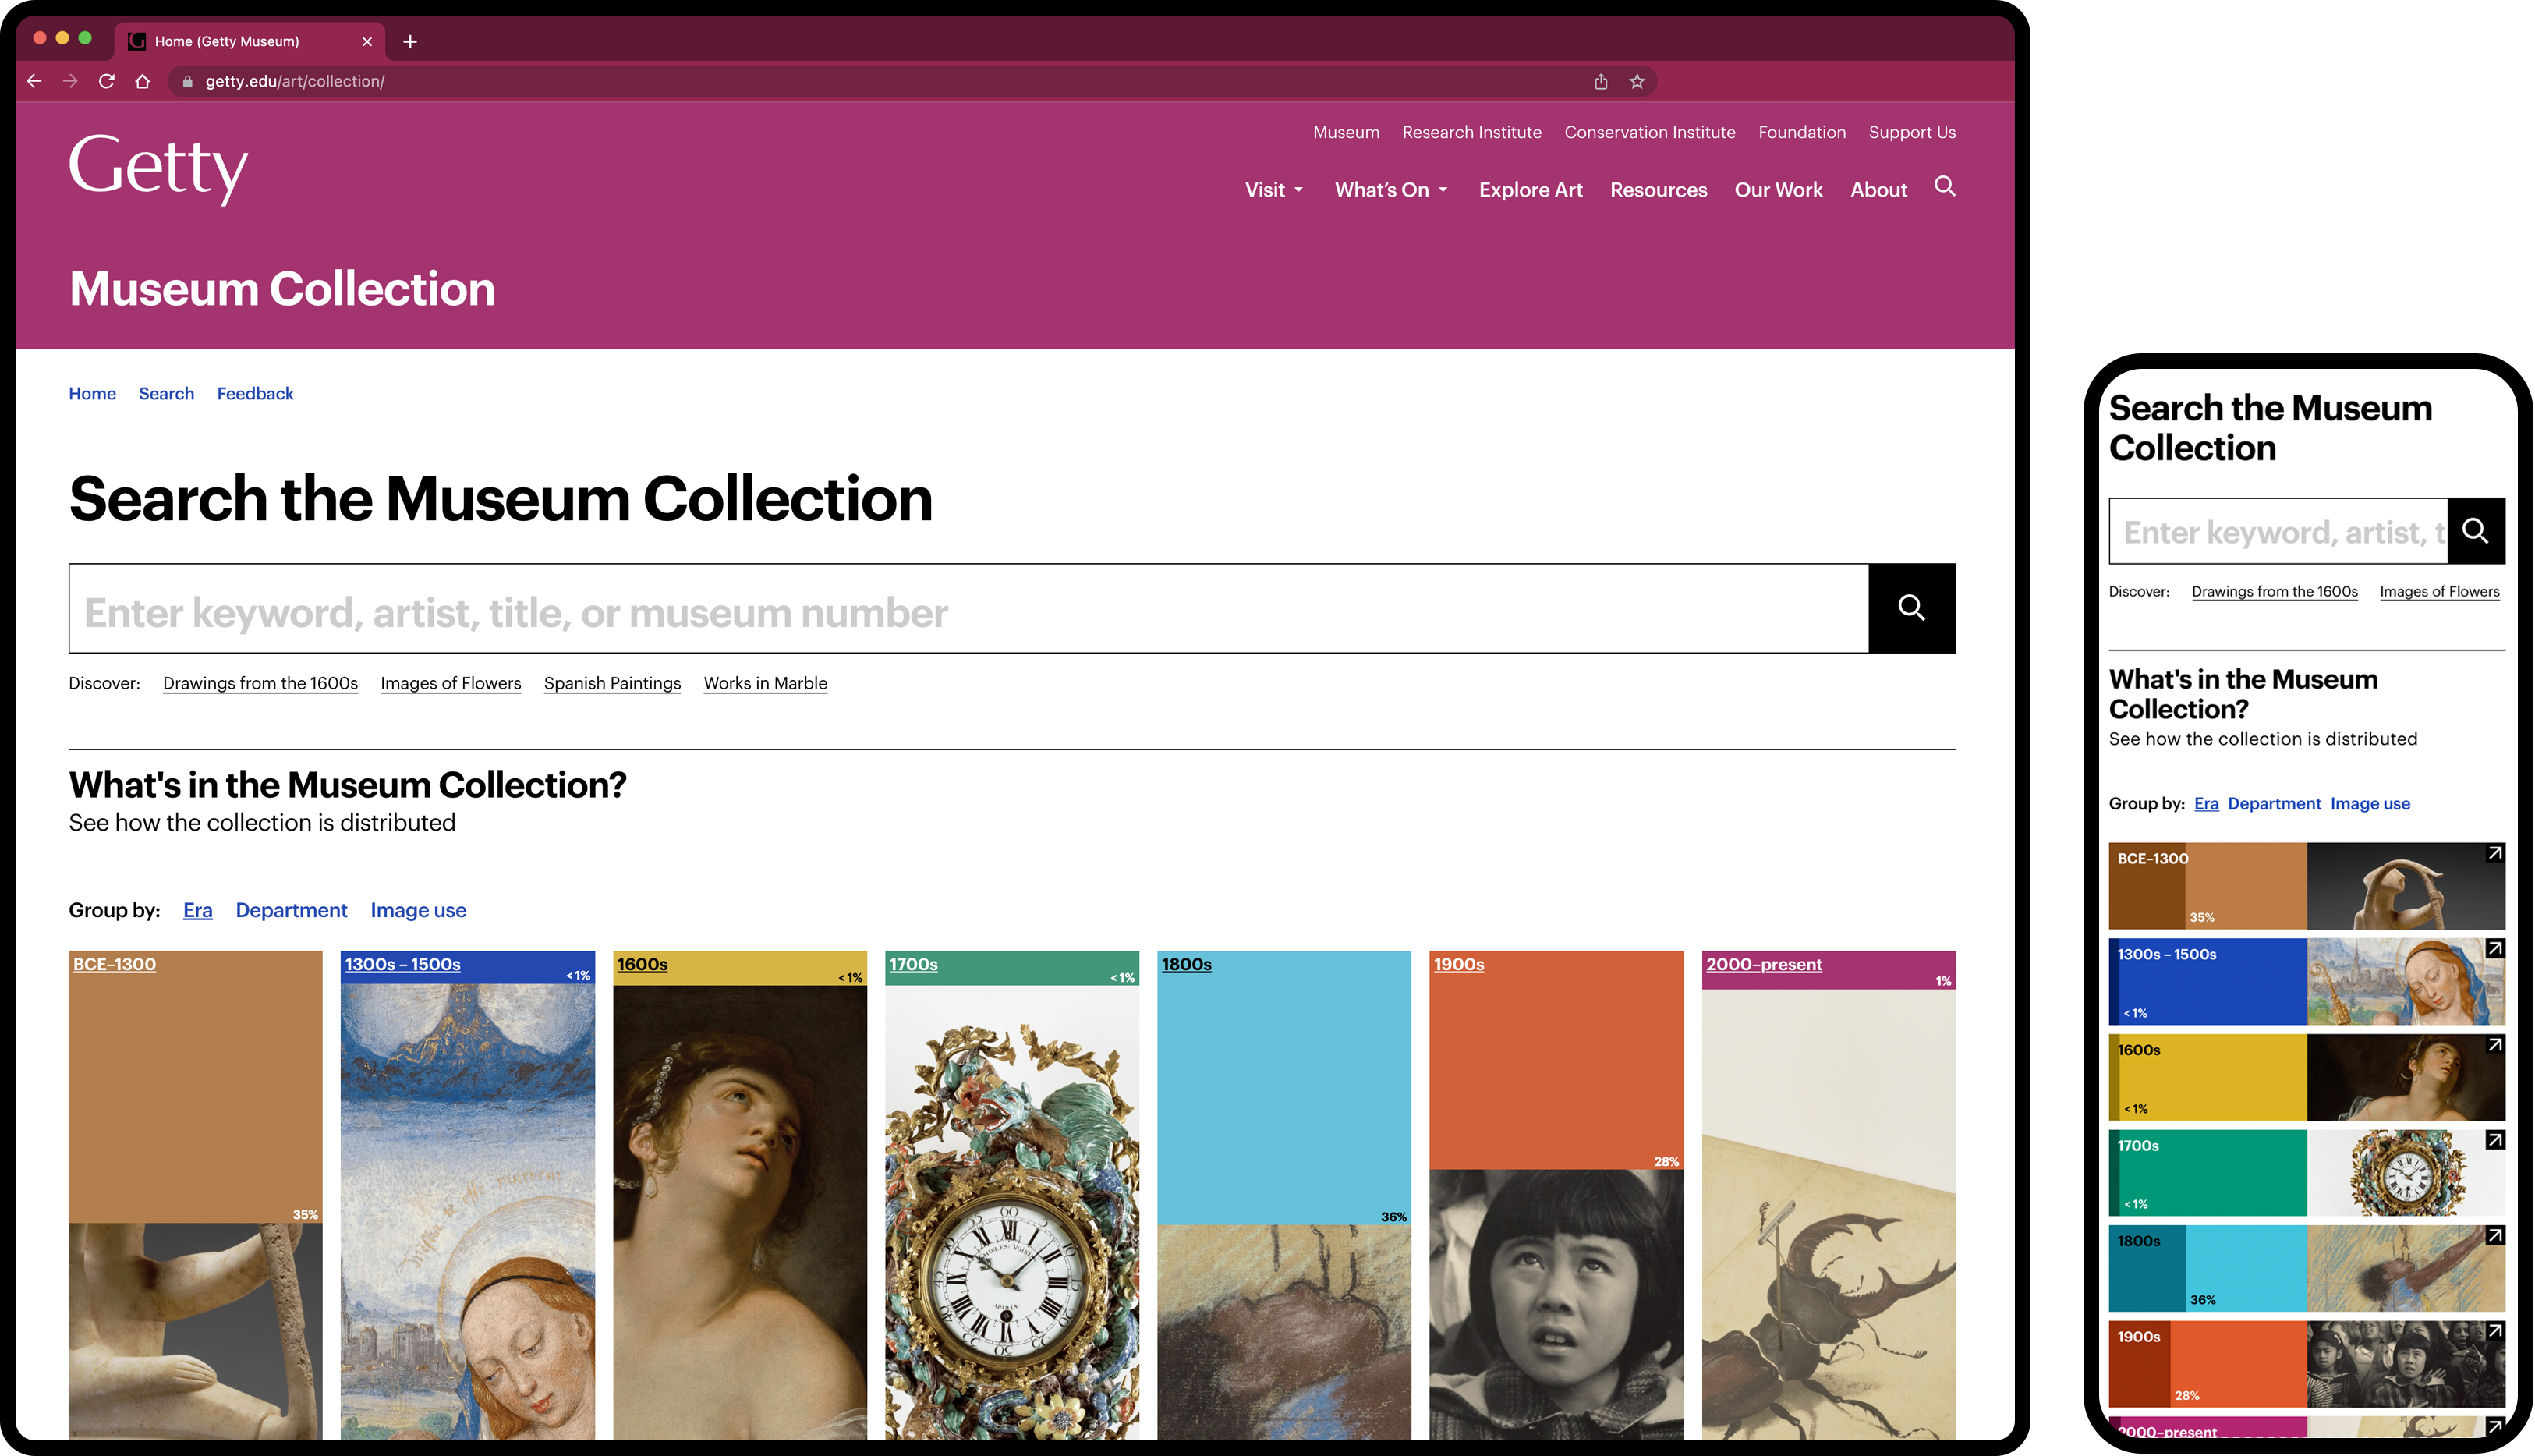Click the About menu item
Image resolution: width=2535 pixels, height=1456 pixels.
click(x=1877, y=190)
